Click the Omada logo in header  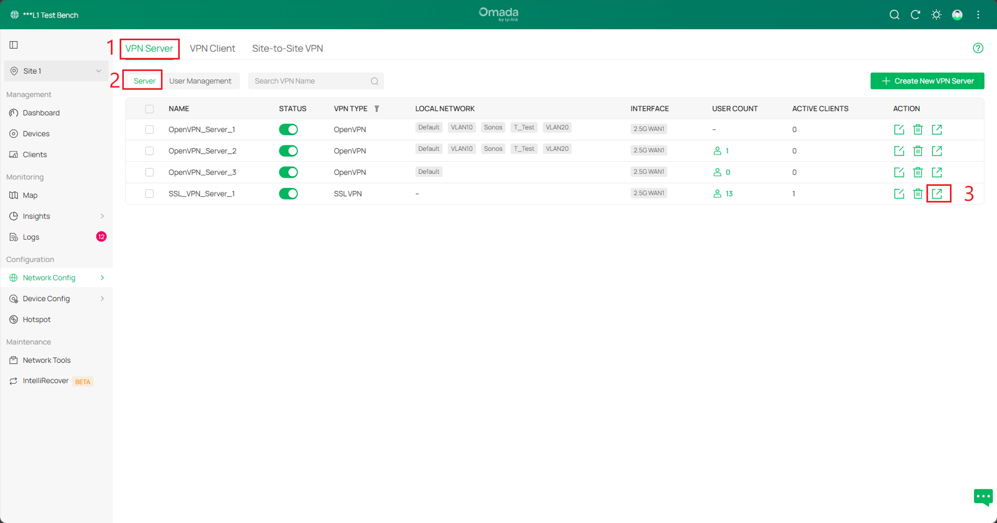coord(498,14)
